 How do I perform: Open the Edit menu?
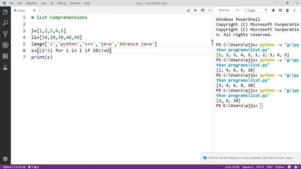click(19, 3)
